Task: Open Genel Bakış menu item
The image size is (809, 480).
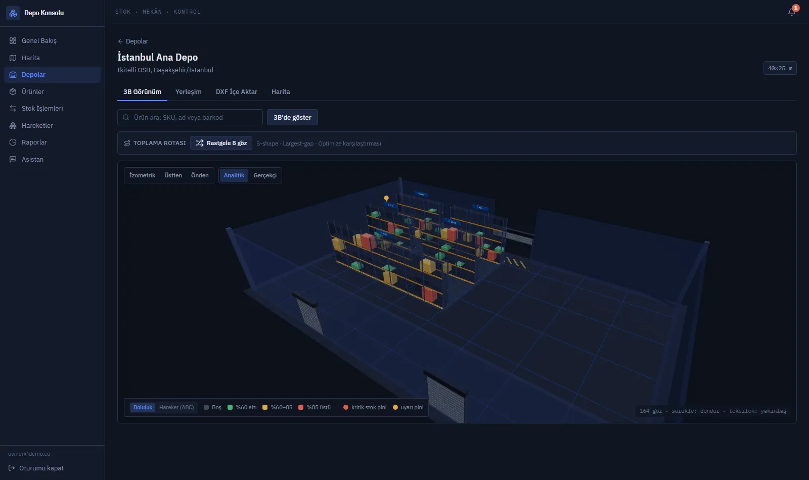Action: point(53,40)
